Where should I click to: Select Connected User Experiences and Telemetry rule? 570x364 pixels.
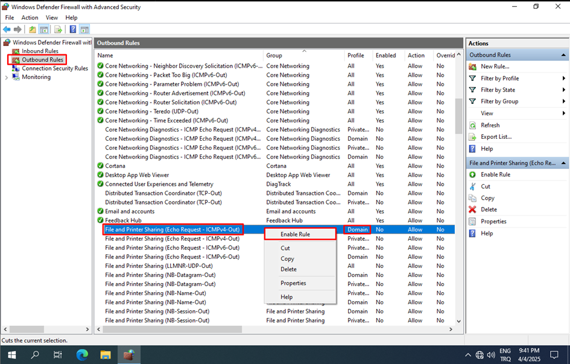pos(159,184)
